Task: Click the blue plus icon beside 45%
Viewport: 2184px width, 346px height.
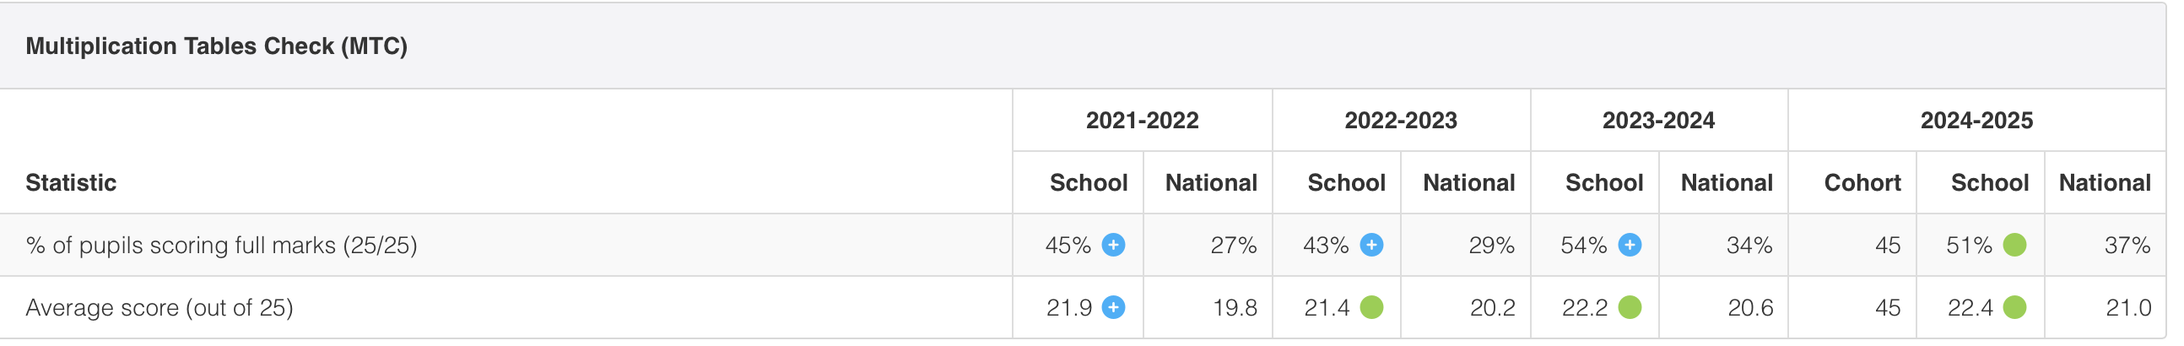Action: tap(1113, 245)
